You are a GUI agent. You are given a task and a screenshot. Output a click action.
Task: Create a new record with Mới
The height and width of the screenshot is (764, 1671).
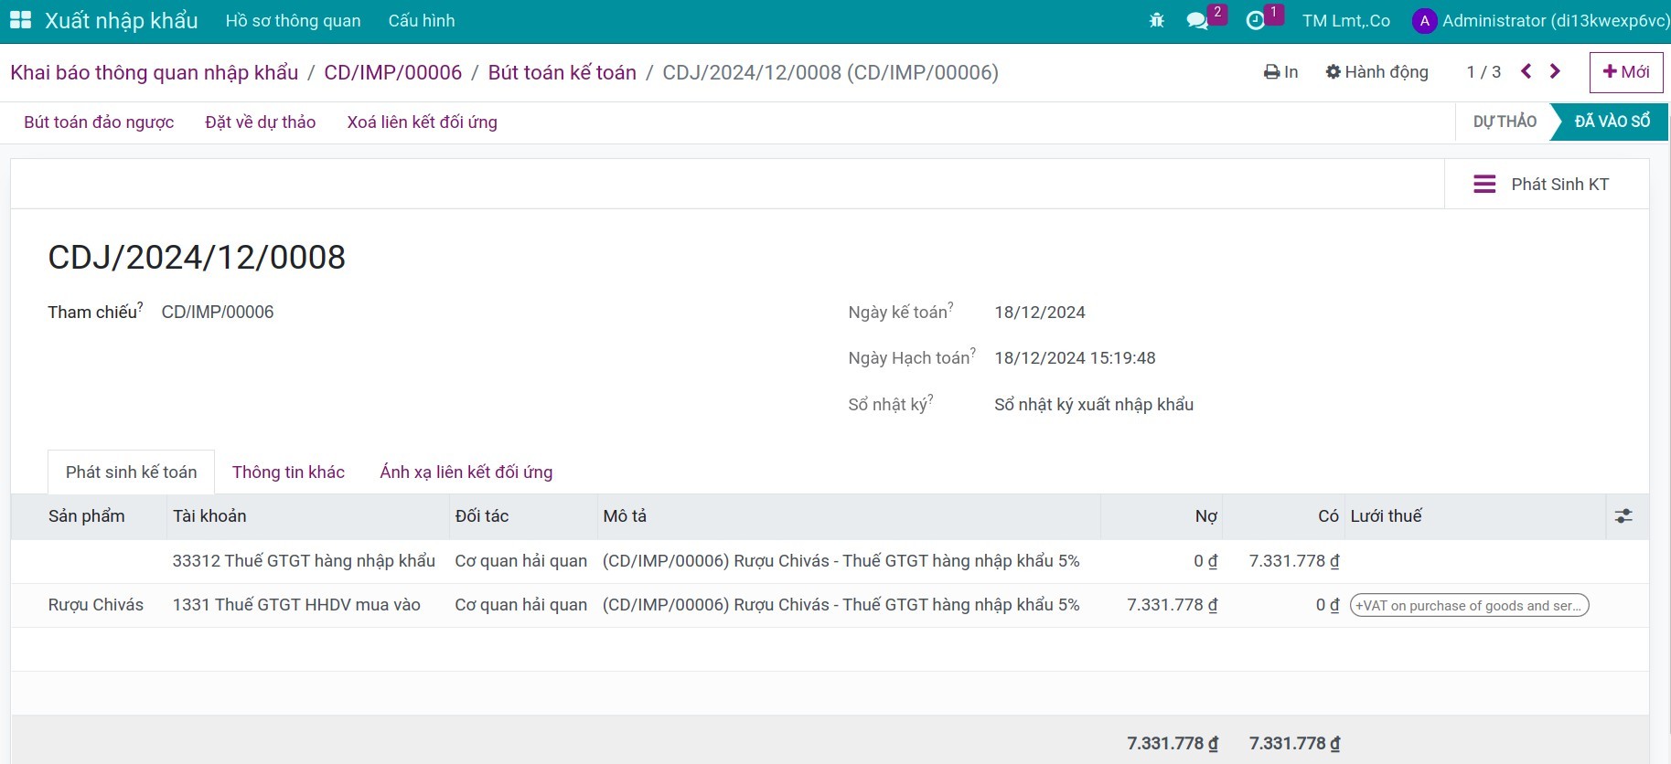tap(1625, 72)
